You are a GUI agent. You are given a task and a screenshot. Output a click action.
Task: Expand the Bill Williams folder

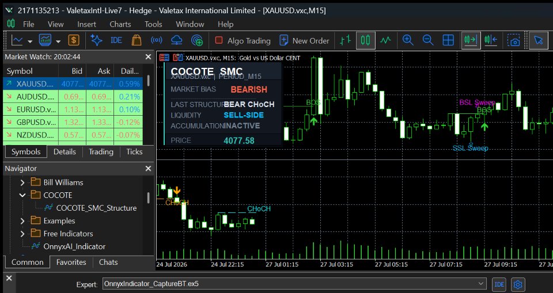tap(22, 182)
